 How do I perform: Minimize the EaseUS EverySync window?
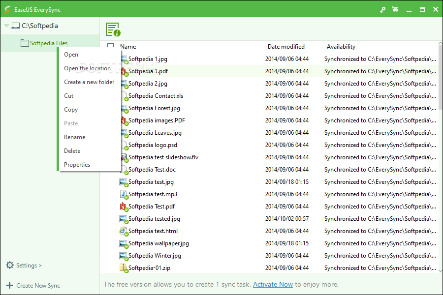(x=409, y=10)
